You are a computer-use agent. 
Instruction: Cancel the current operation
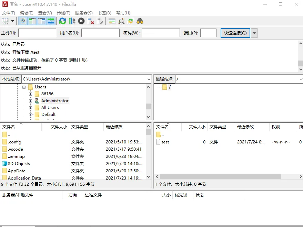[81, 21]
